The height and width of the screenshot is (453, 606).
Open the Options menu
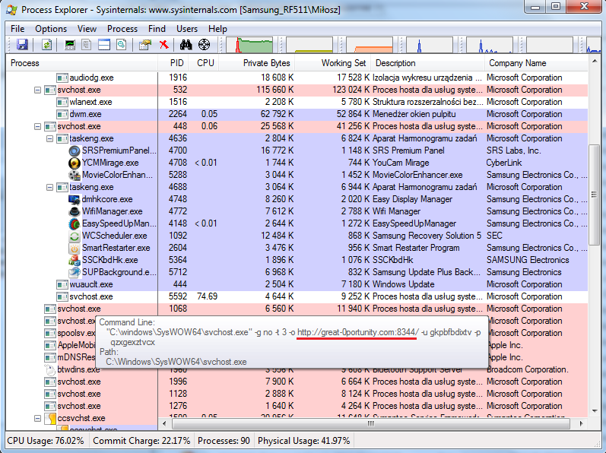coord(51,29)
